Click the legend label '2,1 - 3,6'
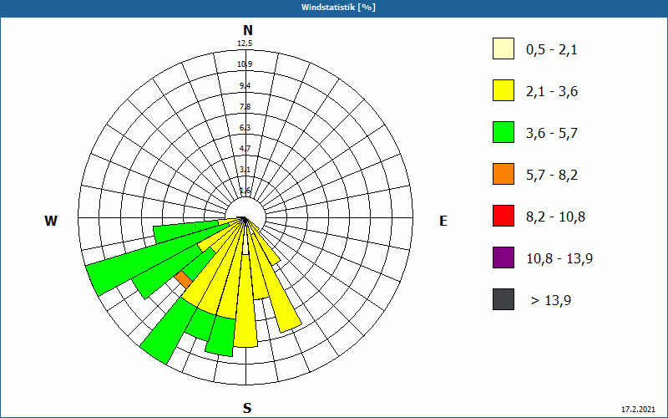The height and width of the screenshot is (418, 668). (x=552, y=92)
